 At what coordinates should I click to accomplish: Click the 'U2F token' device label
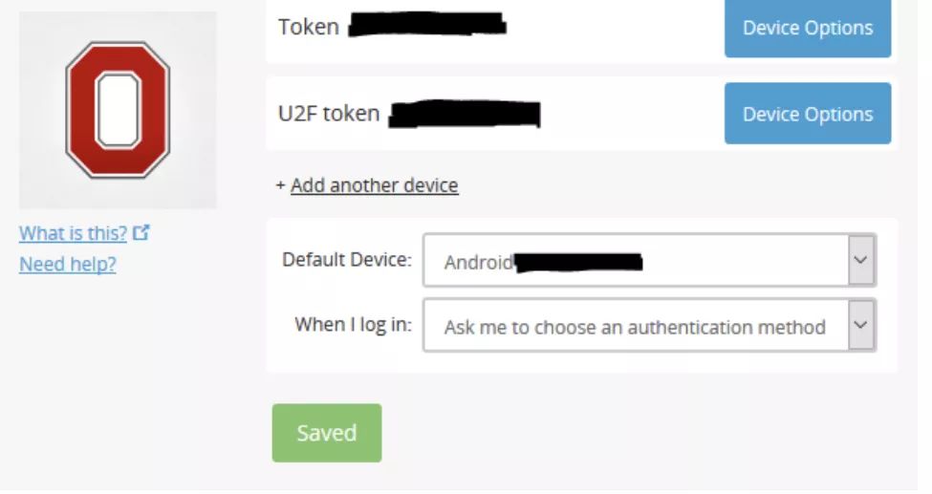328,114
